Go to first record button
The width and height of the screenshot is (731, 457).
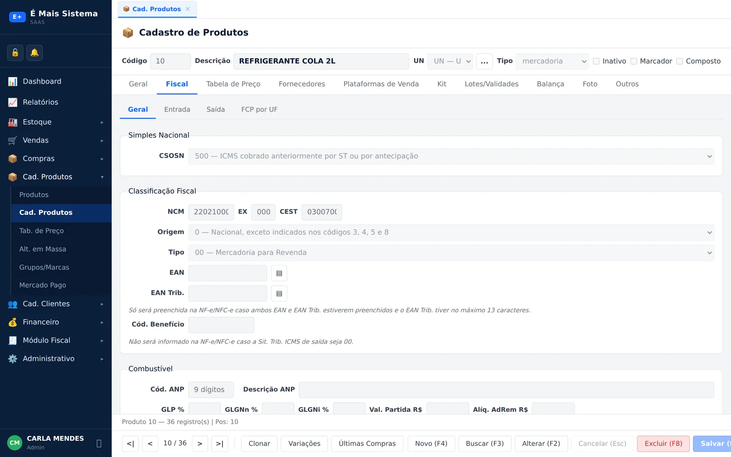(130, 444)
